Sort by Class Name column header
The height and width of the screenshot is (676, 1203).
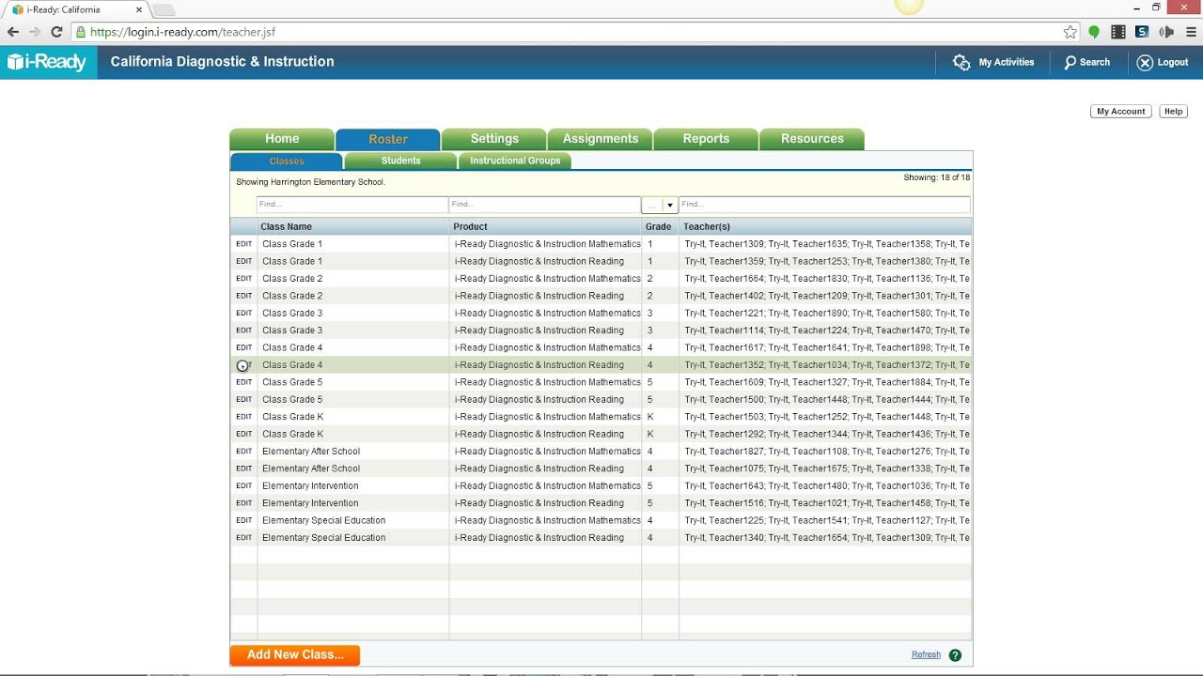[x=353, y=226]
